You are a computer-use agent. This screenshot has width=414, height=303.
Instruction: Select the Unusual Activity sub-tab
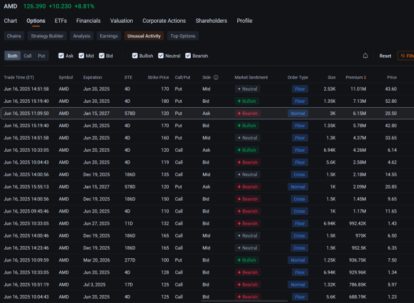click(x=144, y=36)
